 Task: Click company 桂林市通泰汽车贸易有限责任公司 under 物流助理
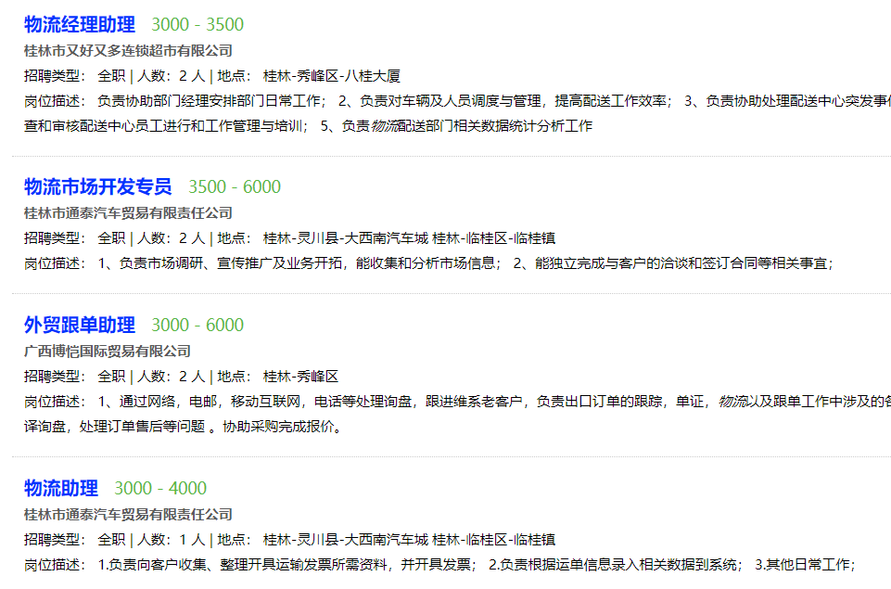click(129, 515)
